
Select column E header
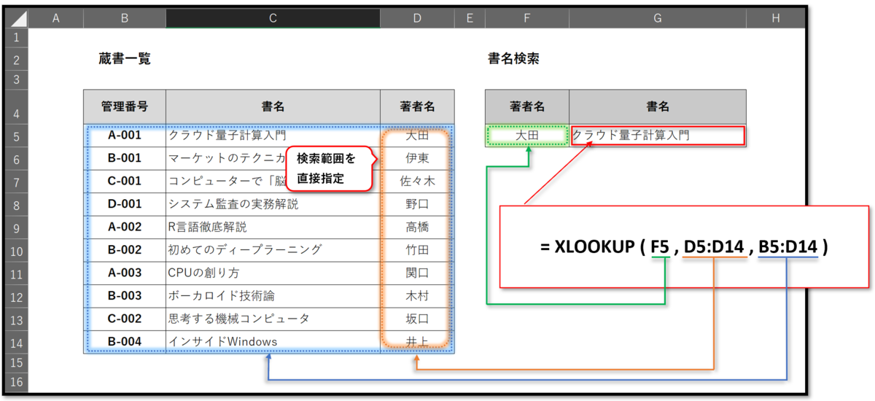coord(470,18)
